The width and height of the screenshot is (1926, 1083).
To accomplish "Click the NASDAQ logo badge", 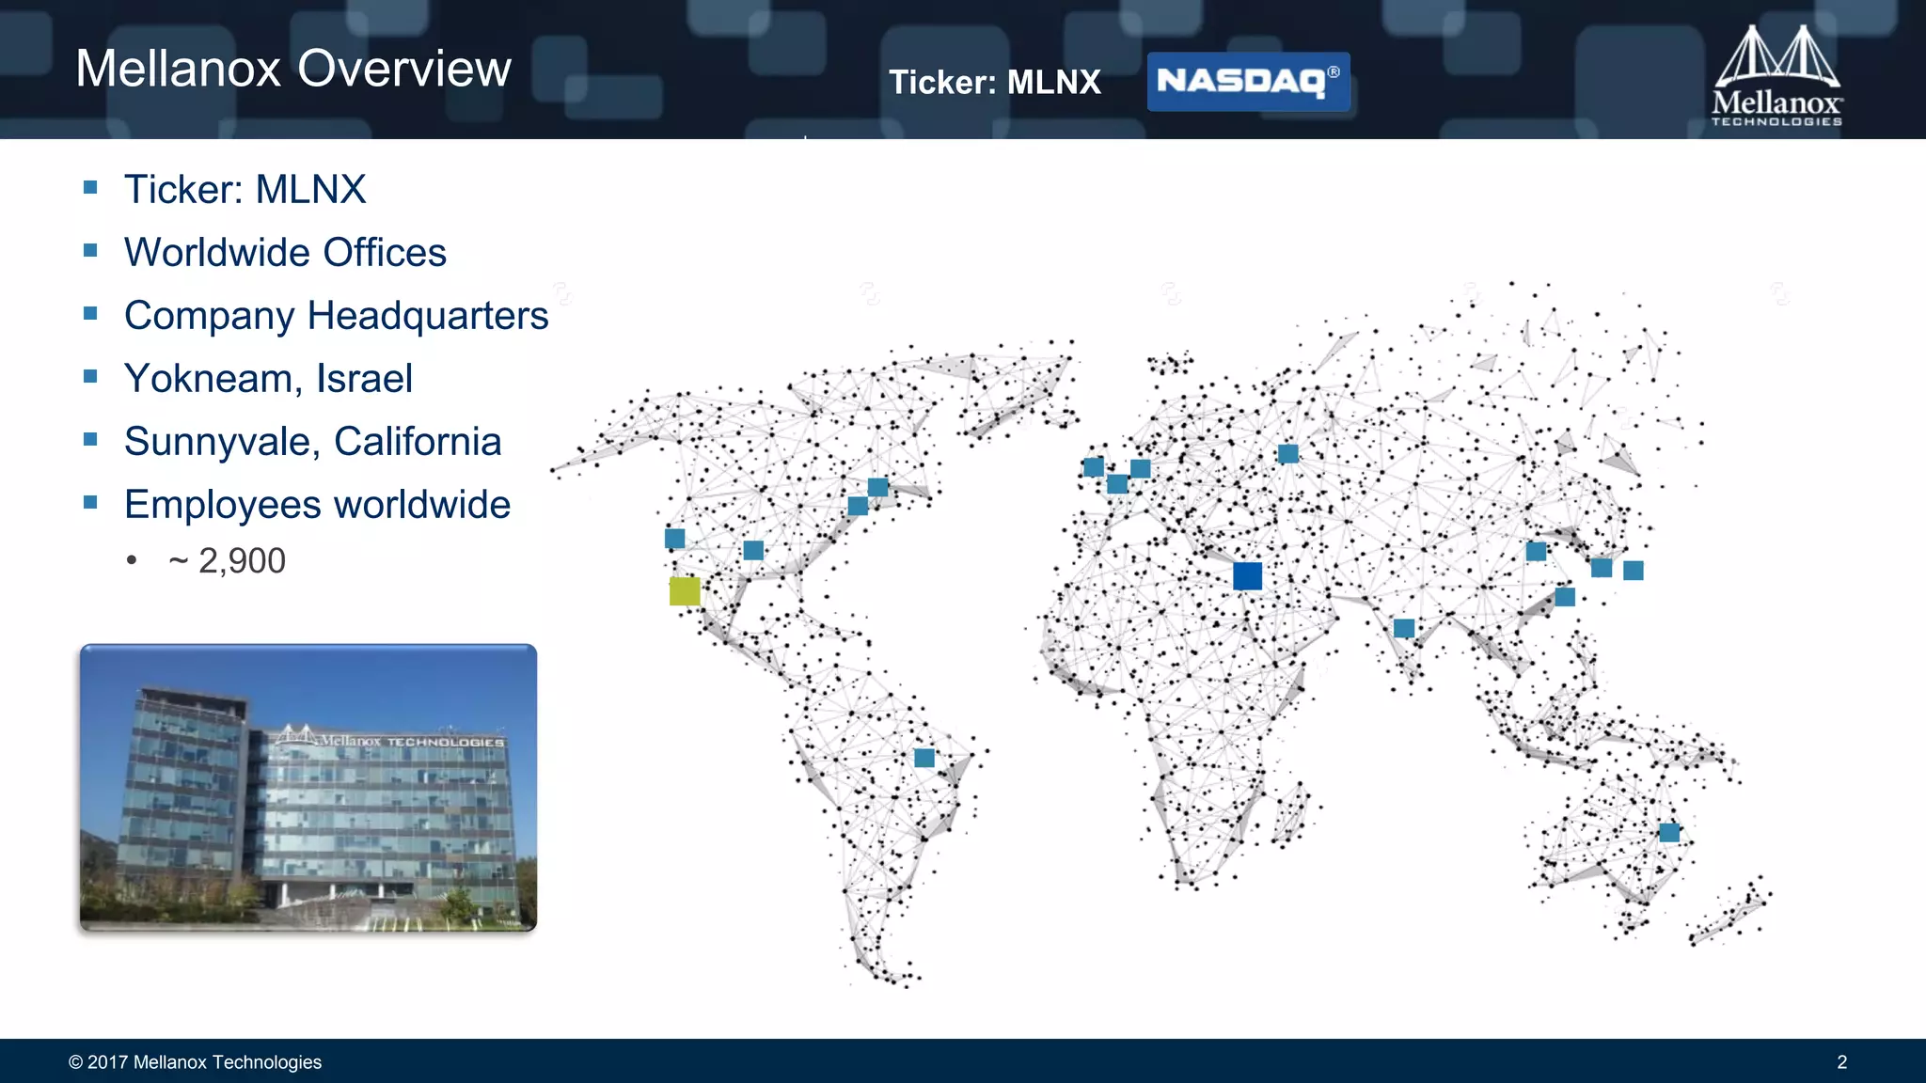I will 1248,82.
